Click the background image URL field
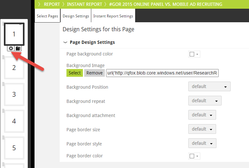This screenshot has height=168, width=249. (x=162, y=73)
